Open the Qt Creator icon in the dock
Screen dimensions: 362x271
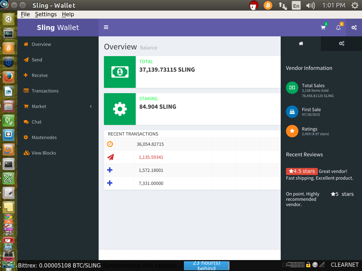pos(8,121)
